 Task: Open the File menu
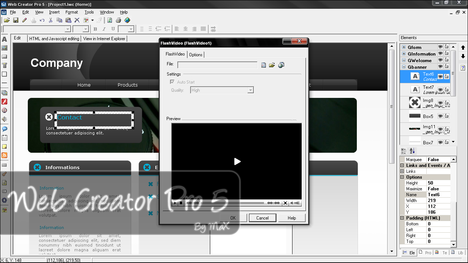pos(13,12)
